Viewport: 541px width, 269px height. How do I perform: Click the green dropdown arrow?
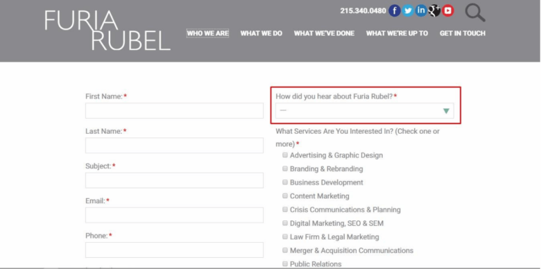446,111
